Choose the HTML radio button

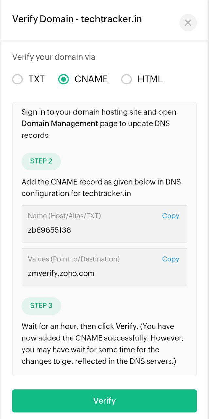tap(126, 79)
